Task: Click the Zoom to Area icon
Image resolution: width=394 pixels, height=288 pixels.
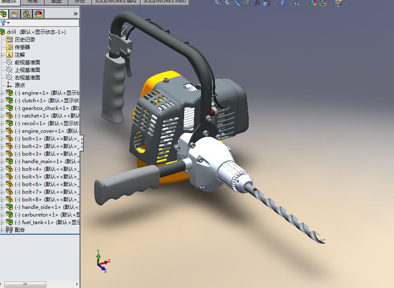Action: pos(228,3)
